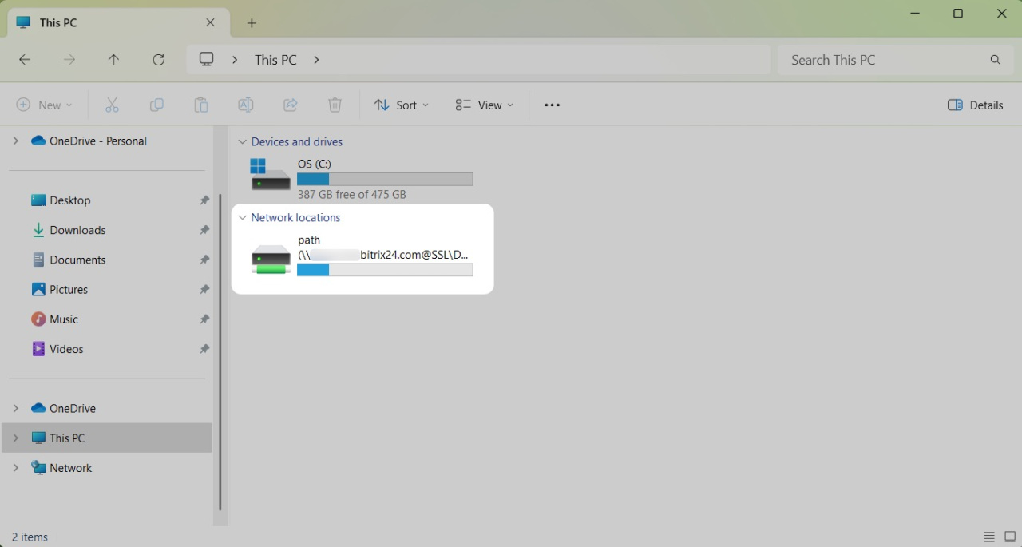Viewport: 1022px width, 547px height.
Task: Collapse the Devices and drives group
Action: click(x=243, y=142)
